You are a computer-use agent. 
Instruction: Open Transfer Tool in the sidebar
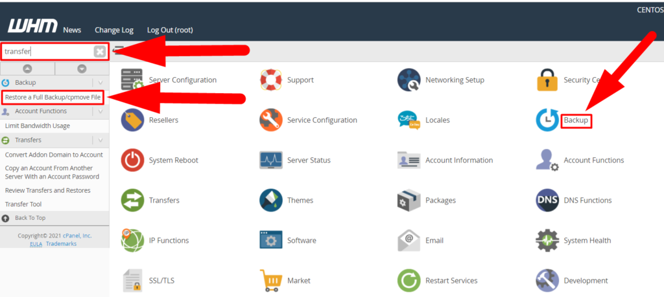(23, 204)
